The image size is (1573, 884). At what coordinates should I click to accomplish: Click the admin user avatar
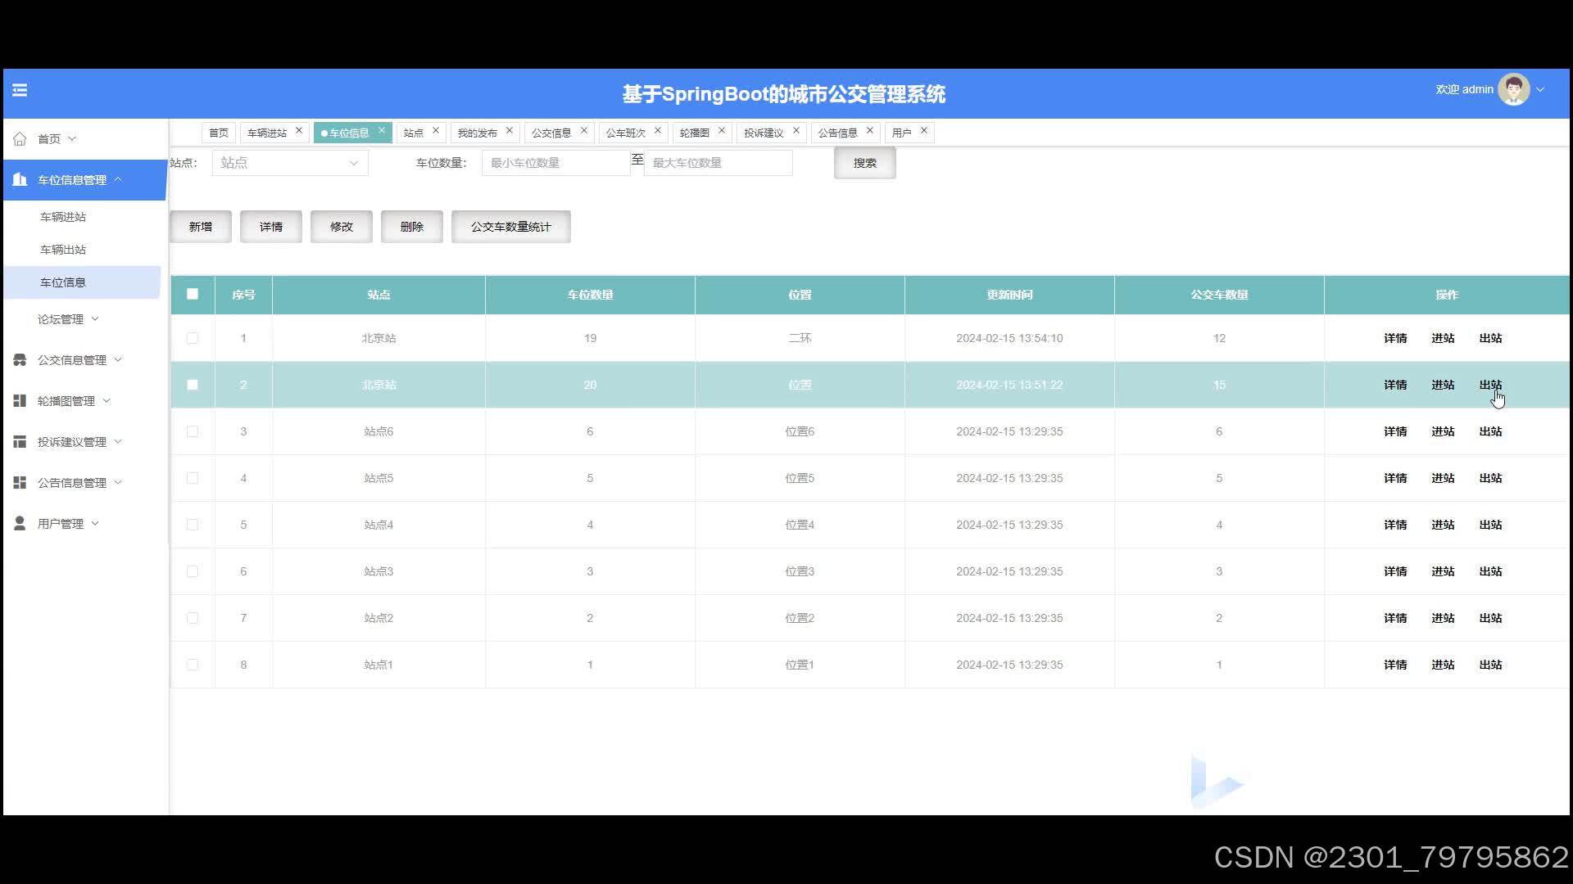click(1512, 90)
